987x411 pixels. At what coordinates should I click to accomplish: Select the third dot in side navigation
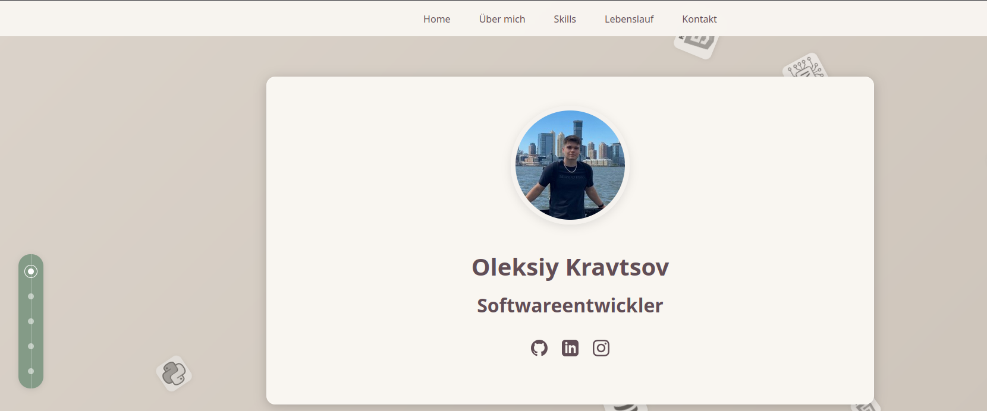pyautogui.click(x=31, y=321)
